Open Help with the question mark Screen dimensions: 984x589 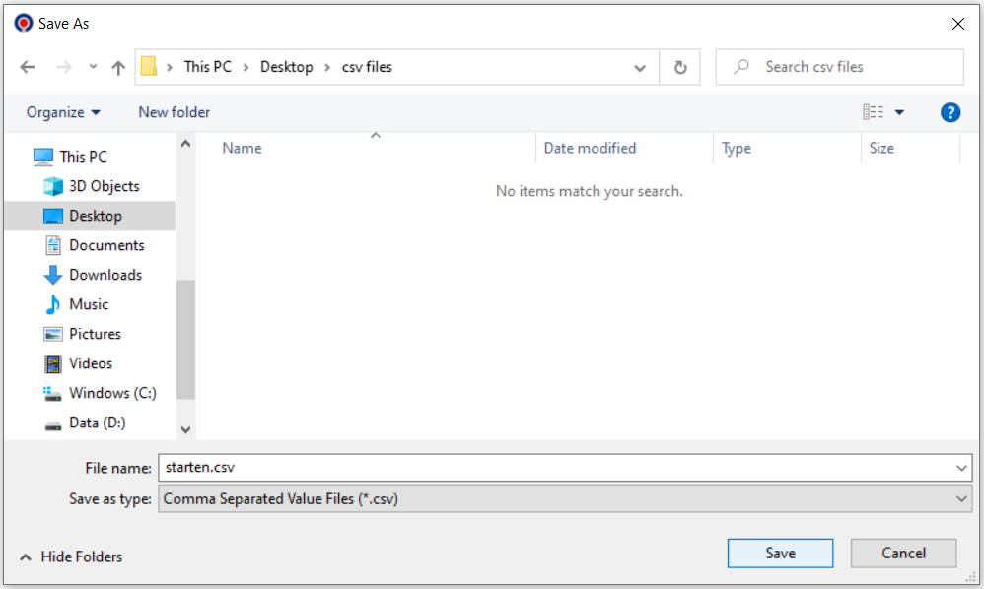tap(950, 112)
